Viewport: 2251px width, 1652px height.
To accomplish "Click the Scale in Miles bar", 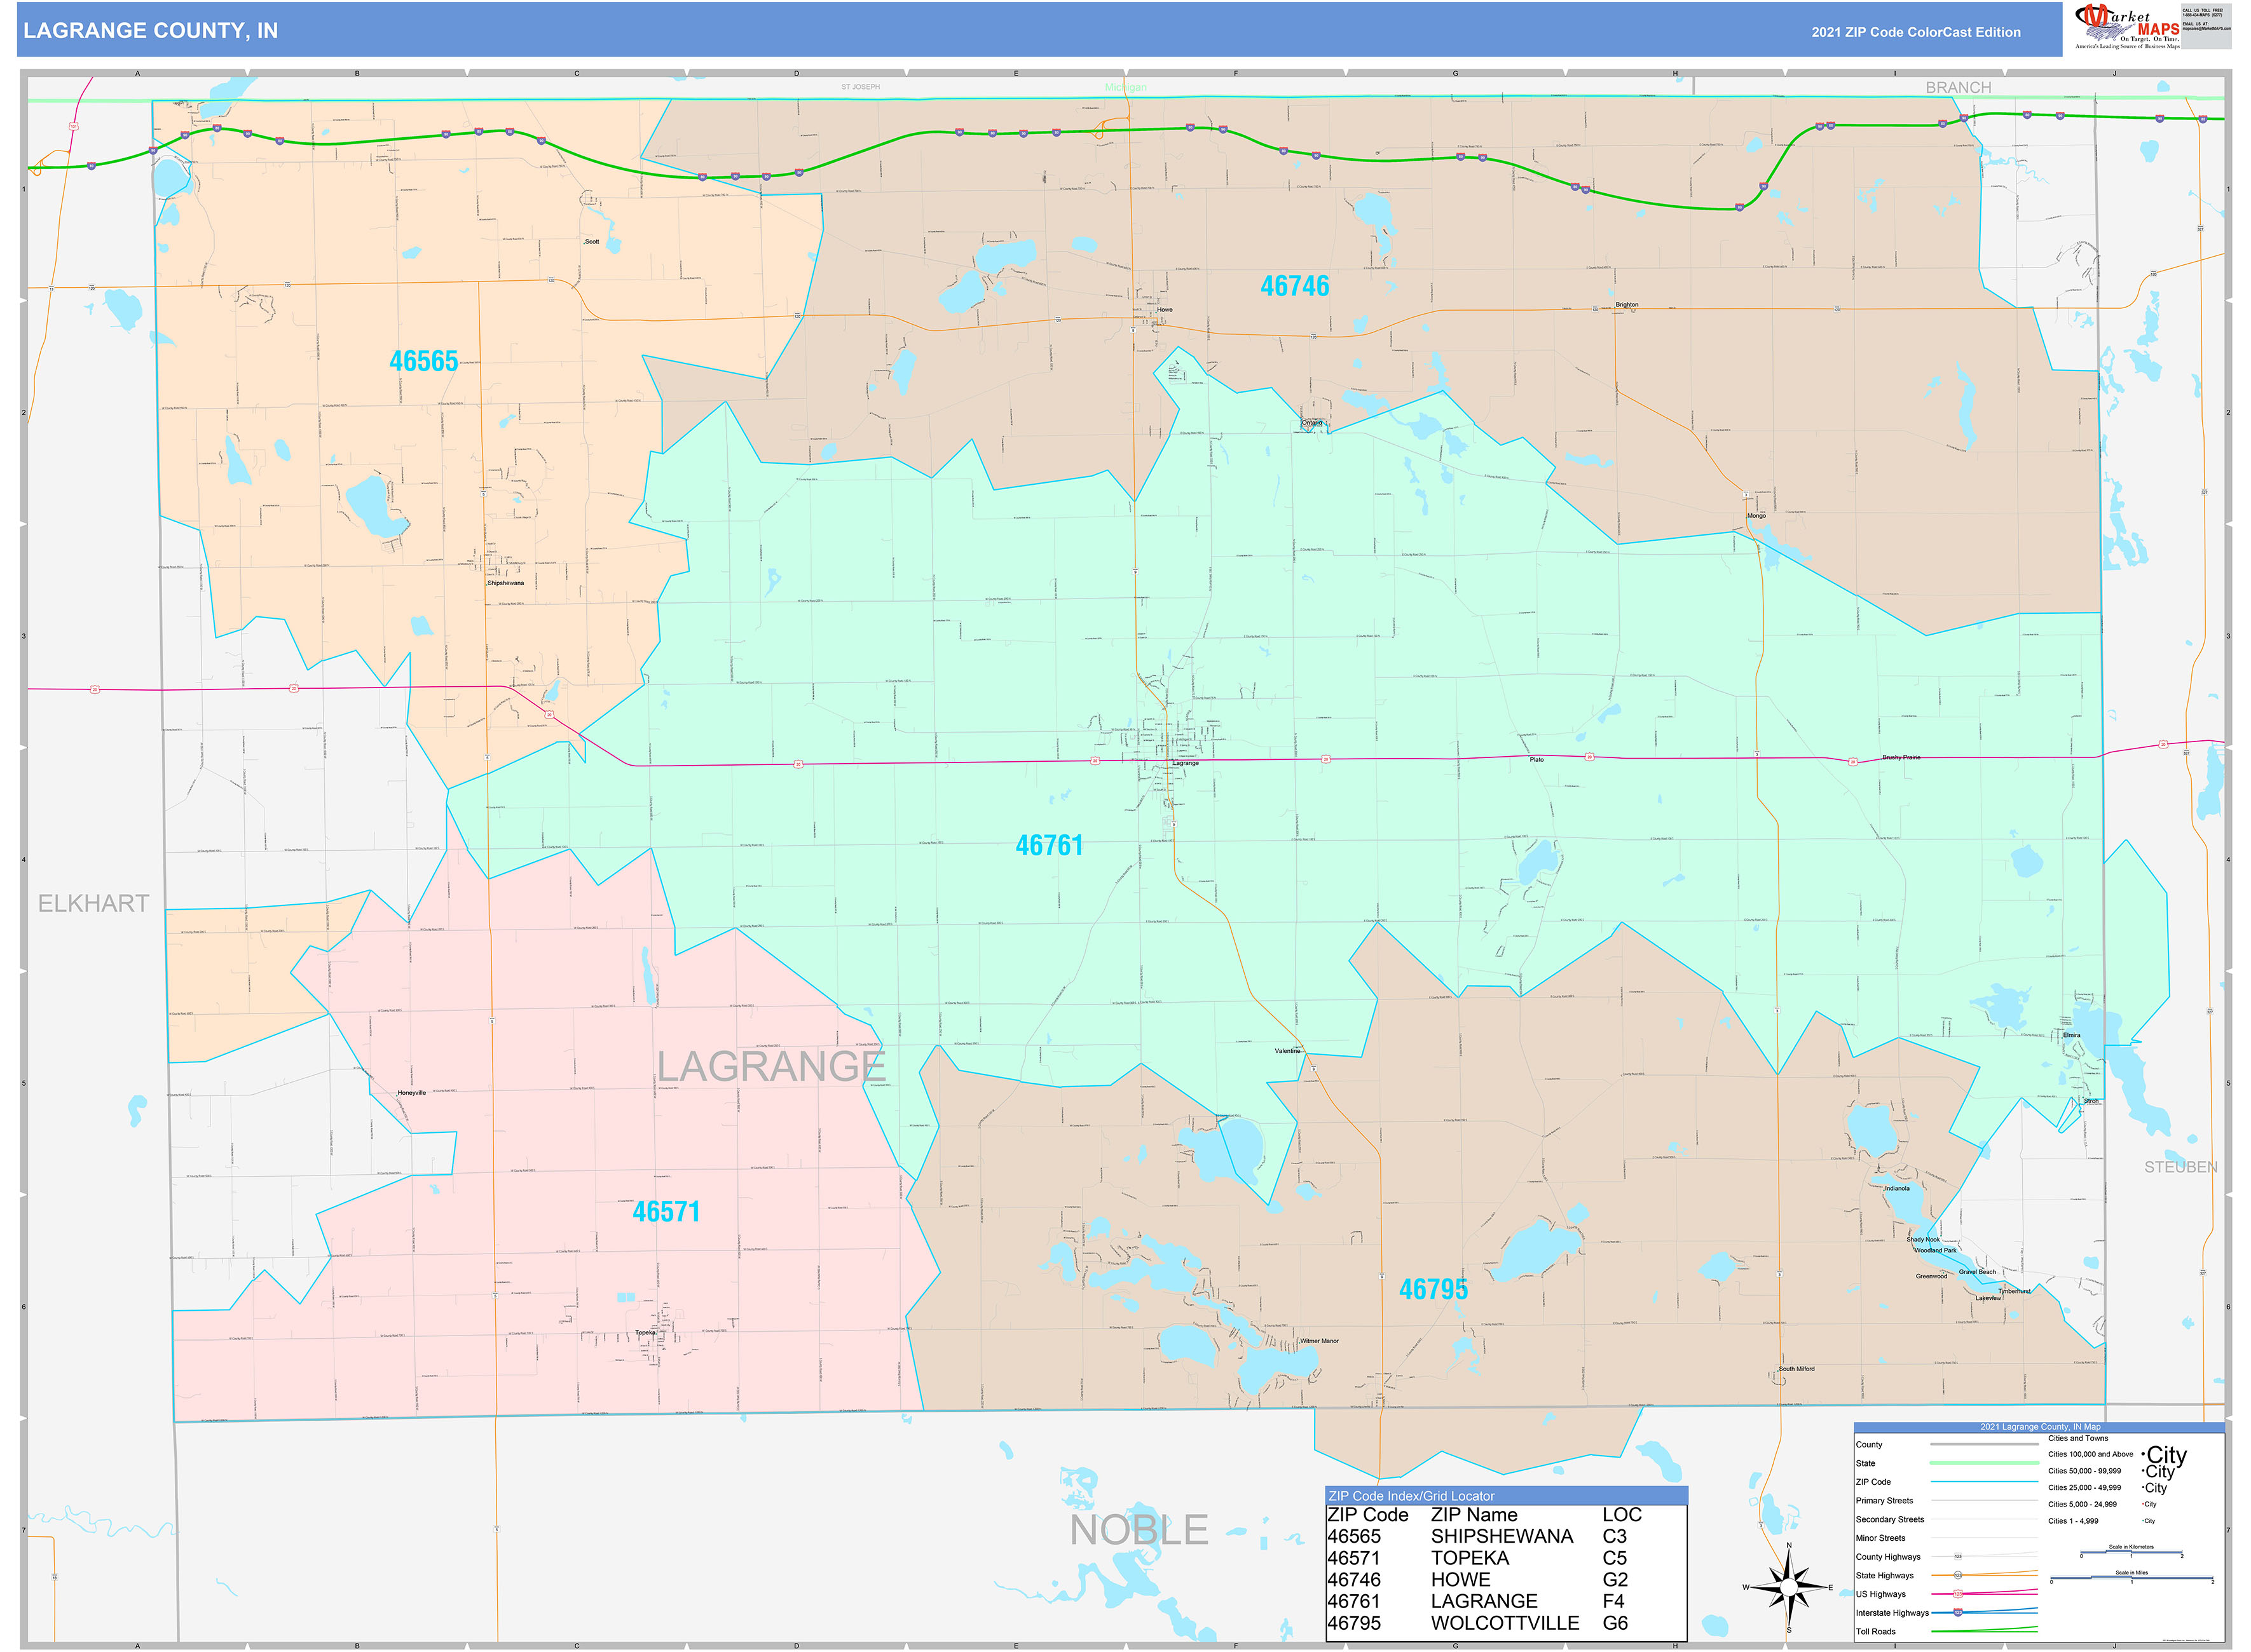I will click(2131, 1579).
